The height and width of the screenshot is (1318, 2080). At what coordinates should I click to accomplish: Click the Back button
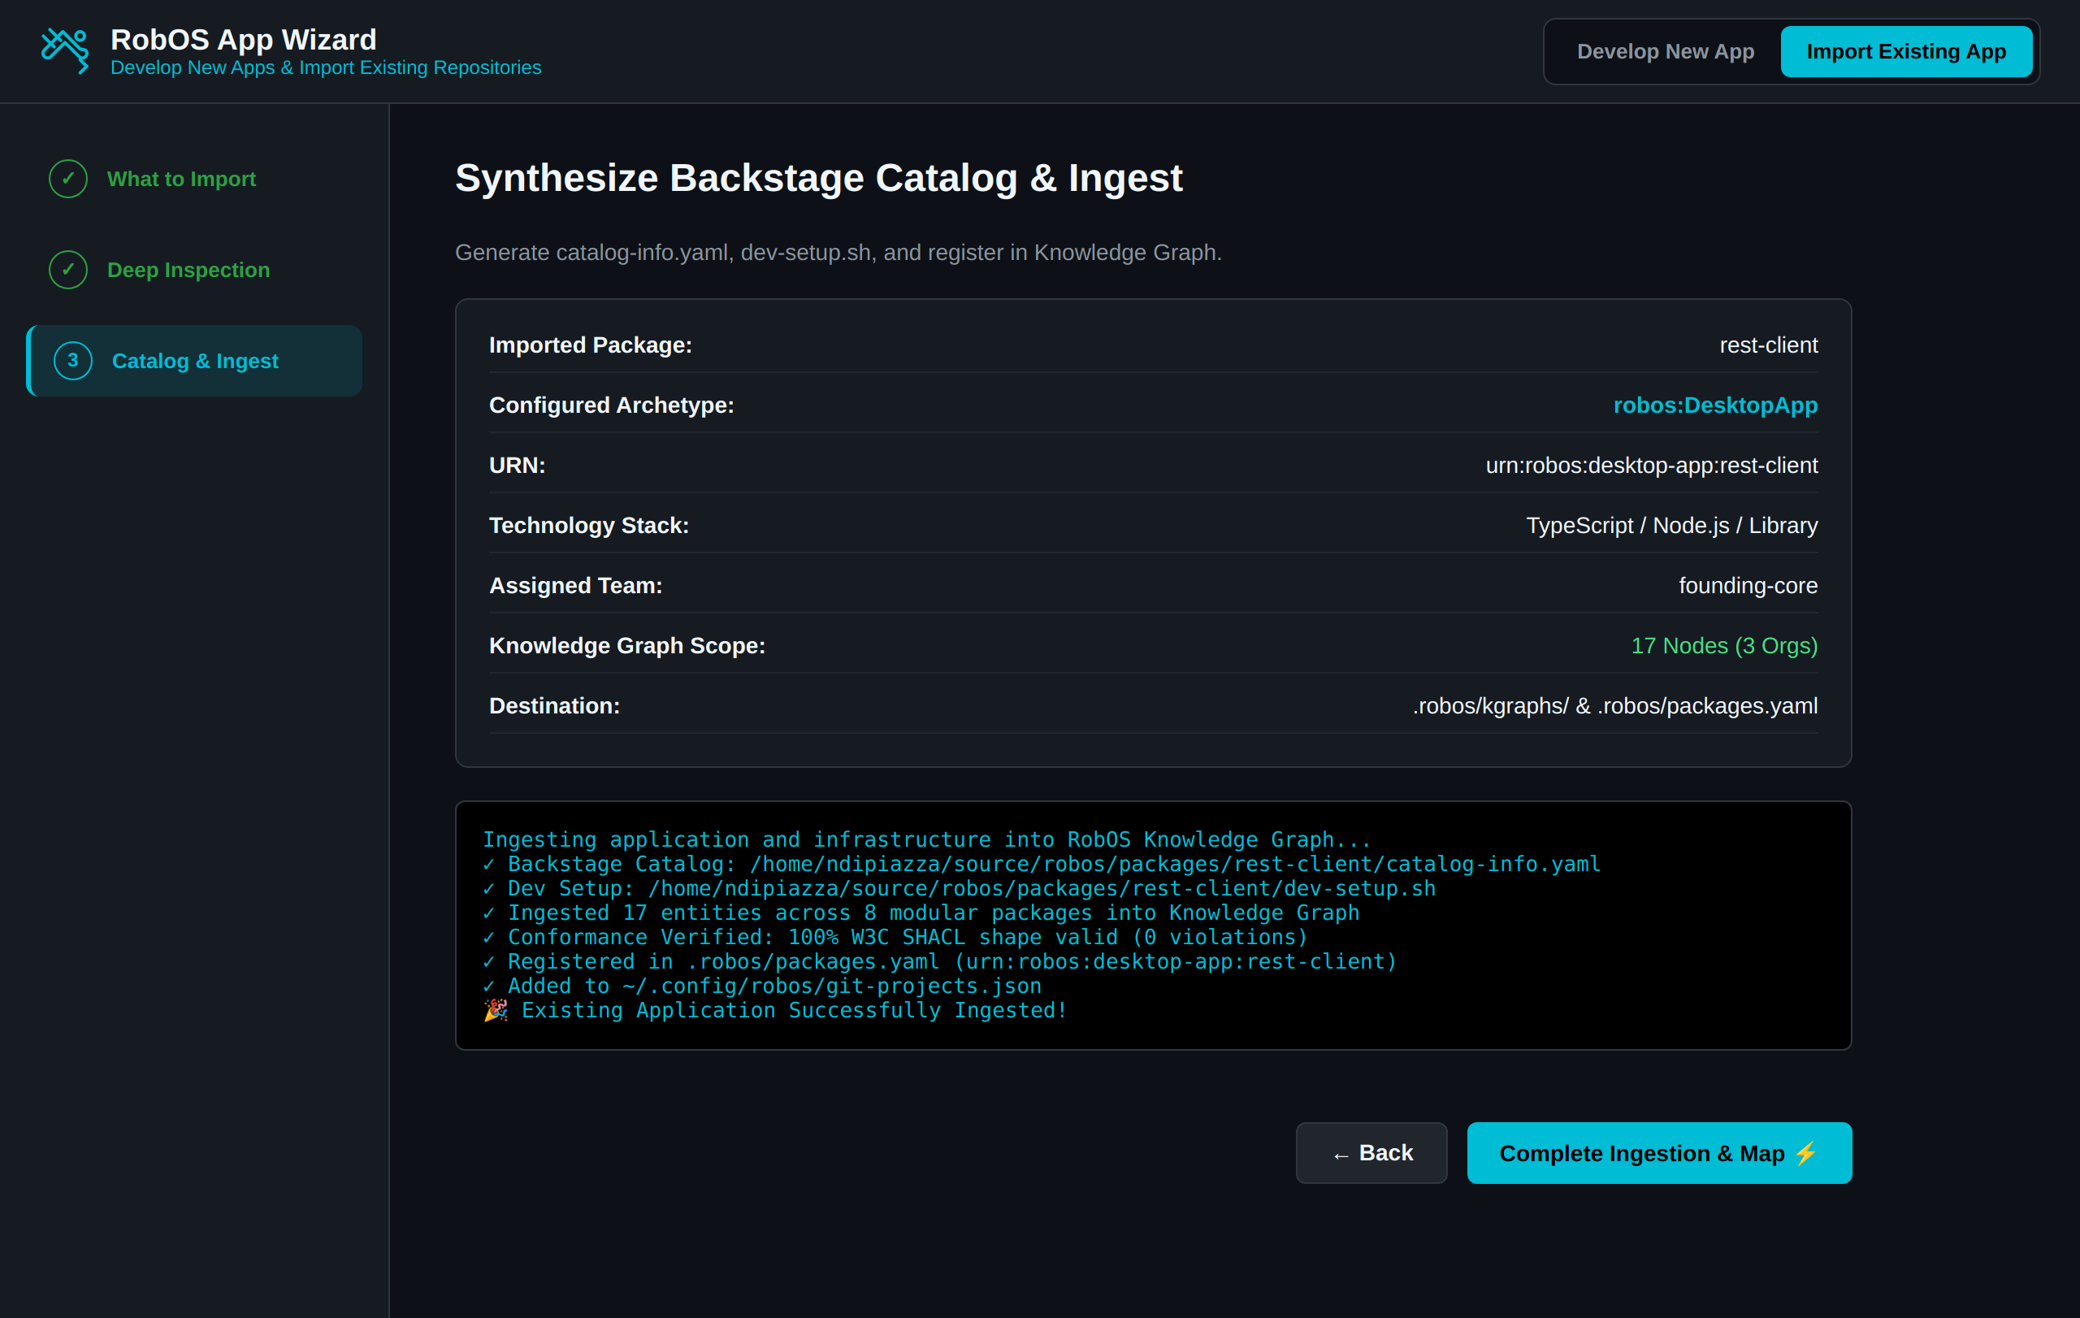pyautogui.click(x=1371, y=1152)
